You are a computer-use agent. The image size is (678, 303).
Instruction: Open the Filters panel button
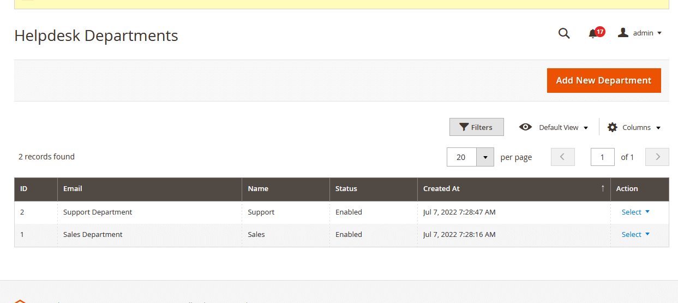[477, 127]
